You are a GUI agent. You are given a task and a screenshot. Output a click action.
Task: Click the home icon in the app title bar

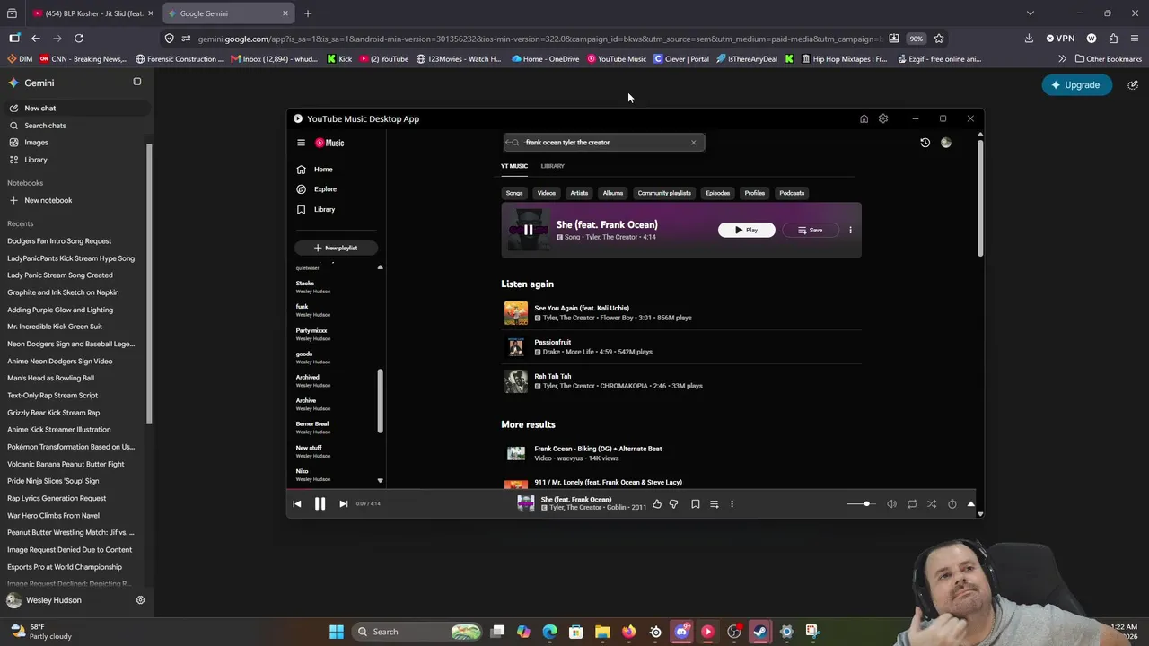coord(864,118)
